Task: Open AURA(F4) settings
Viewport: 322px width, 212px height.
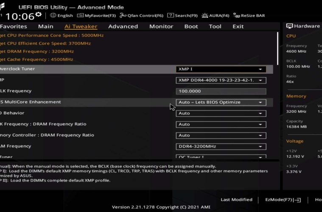Action: click(x=216, y=15)
